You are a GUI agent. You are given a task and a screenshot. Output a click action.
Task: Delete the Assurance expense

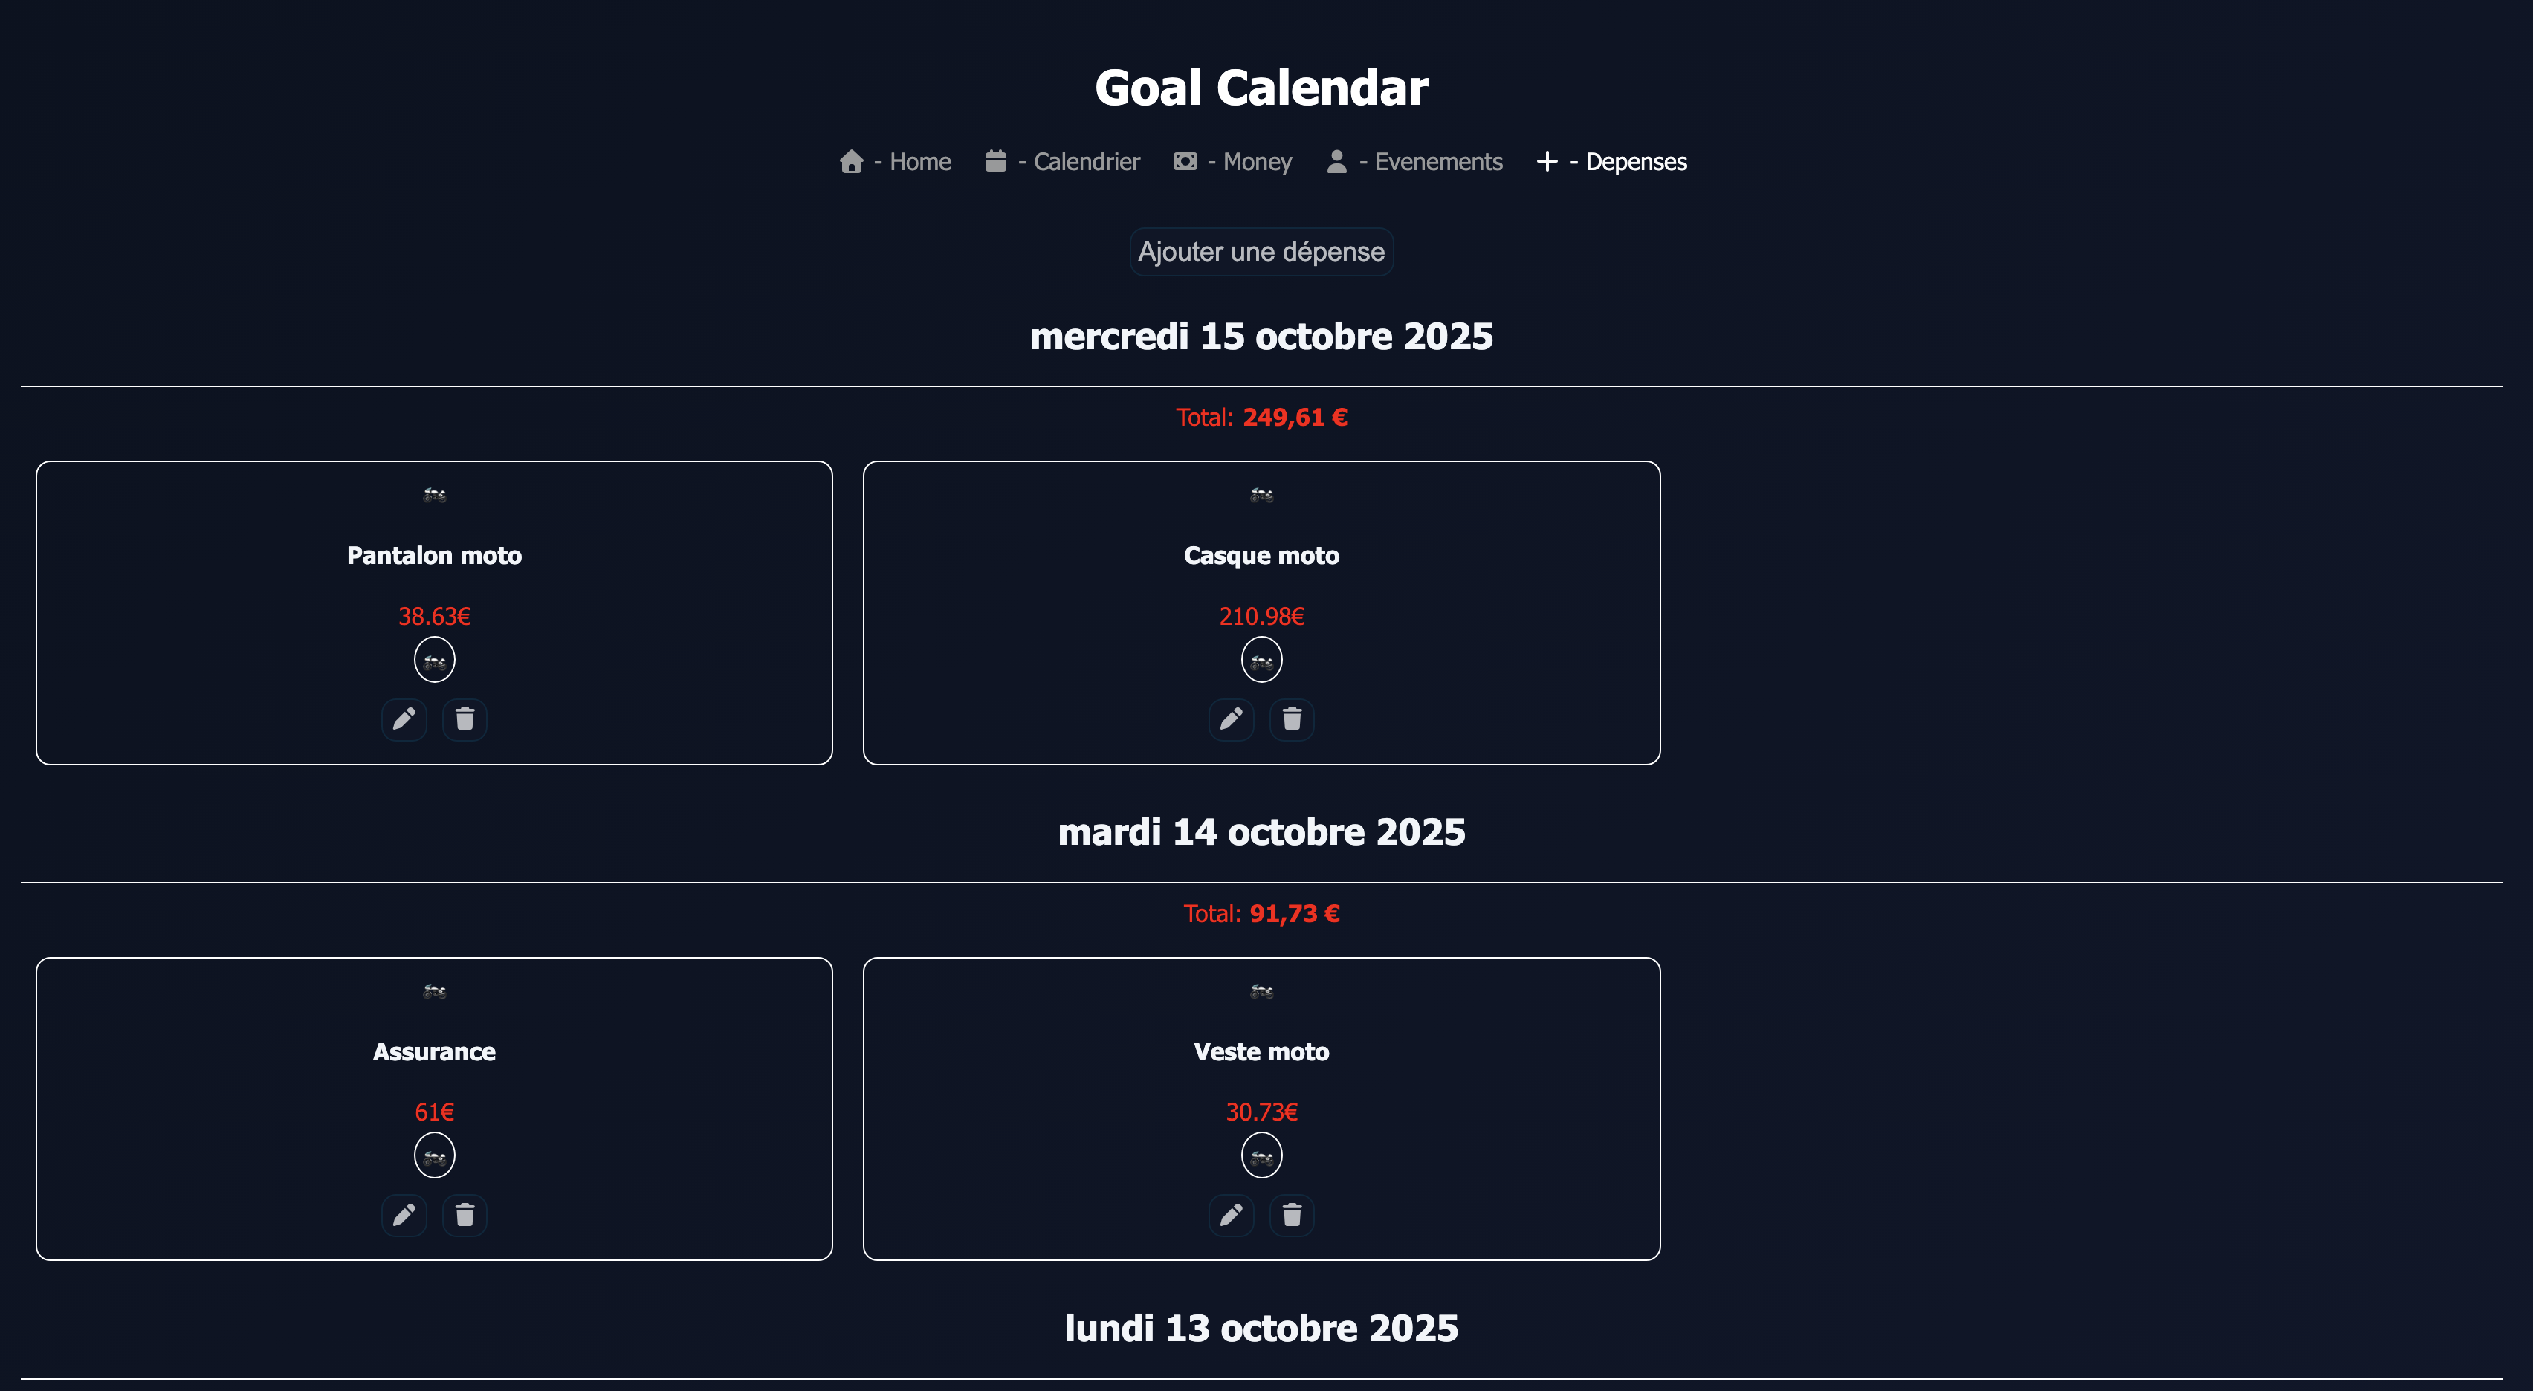(x=465, y=1216)
